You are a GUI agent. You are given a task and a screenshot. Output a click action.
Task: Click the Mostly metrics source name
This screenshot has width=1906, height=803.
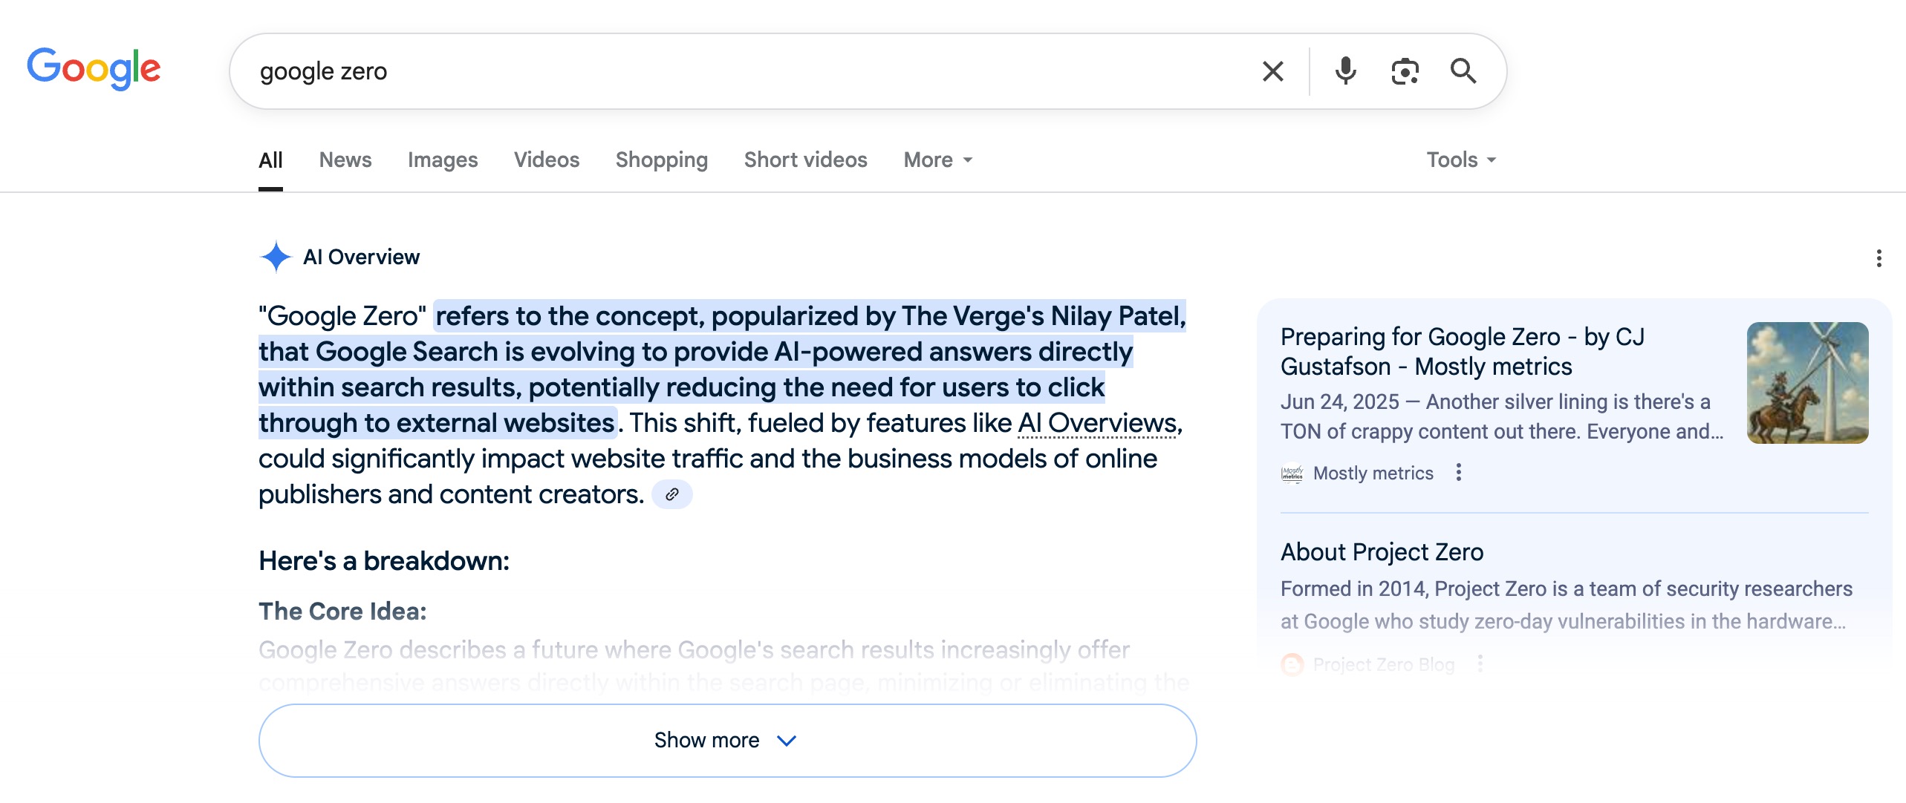(x=1373, y=473)
